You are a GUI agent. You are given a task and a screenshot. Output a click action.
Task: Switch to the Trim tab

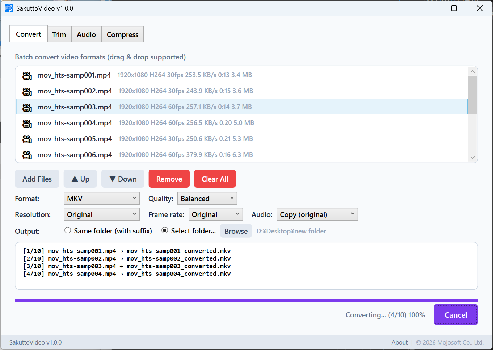click(59, 34)
